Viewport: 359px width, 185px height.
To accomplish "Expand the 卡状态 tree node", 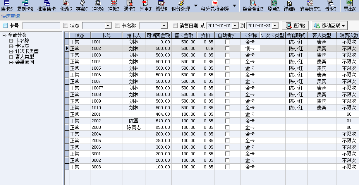I will point(11,46).
